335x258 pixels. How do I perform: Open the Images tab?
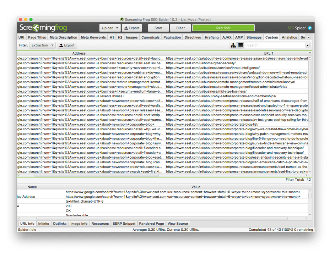(131, 37)
